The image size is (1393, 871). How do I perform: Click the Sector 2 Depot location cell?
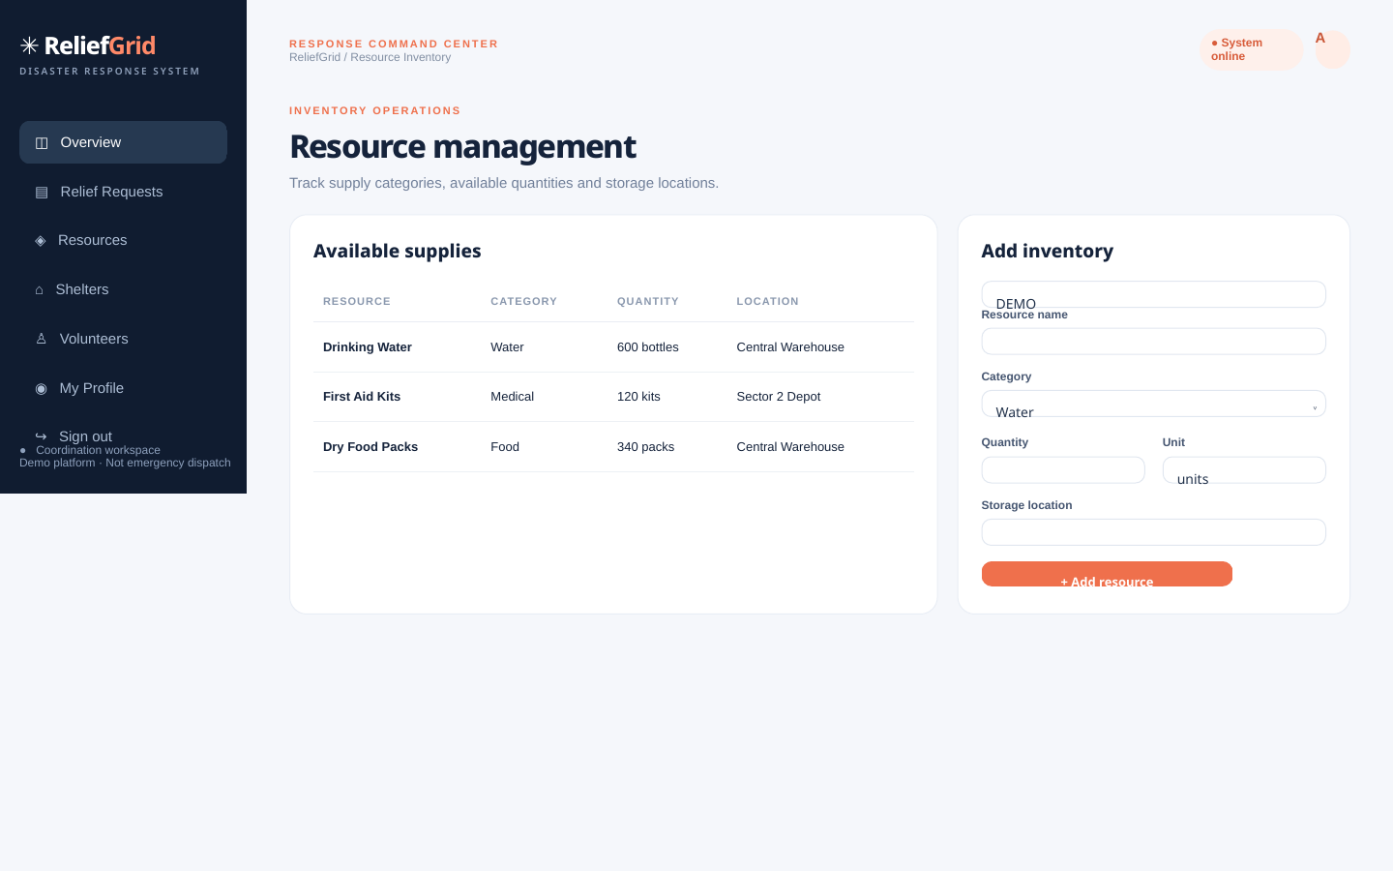click(x=779, y=397)
